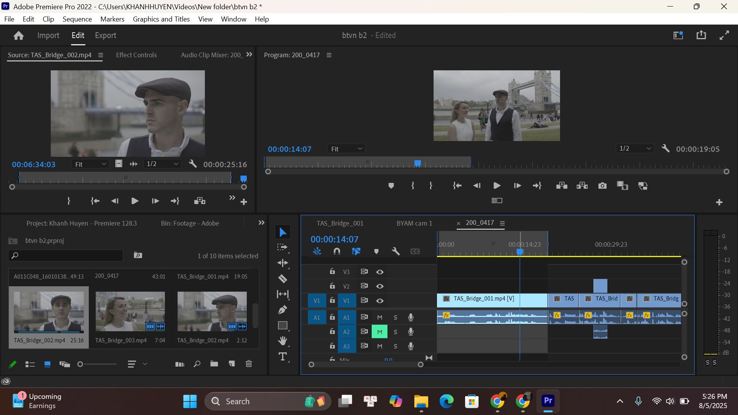Open Quick Export share icon

pyautogui.click(x=701, y=35)
